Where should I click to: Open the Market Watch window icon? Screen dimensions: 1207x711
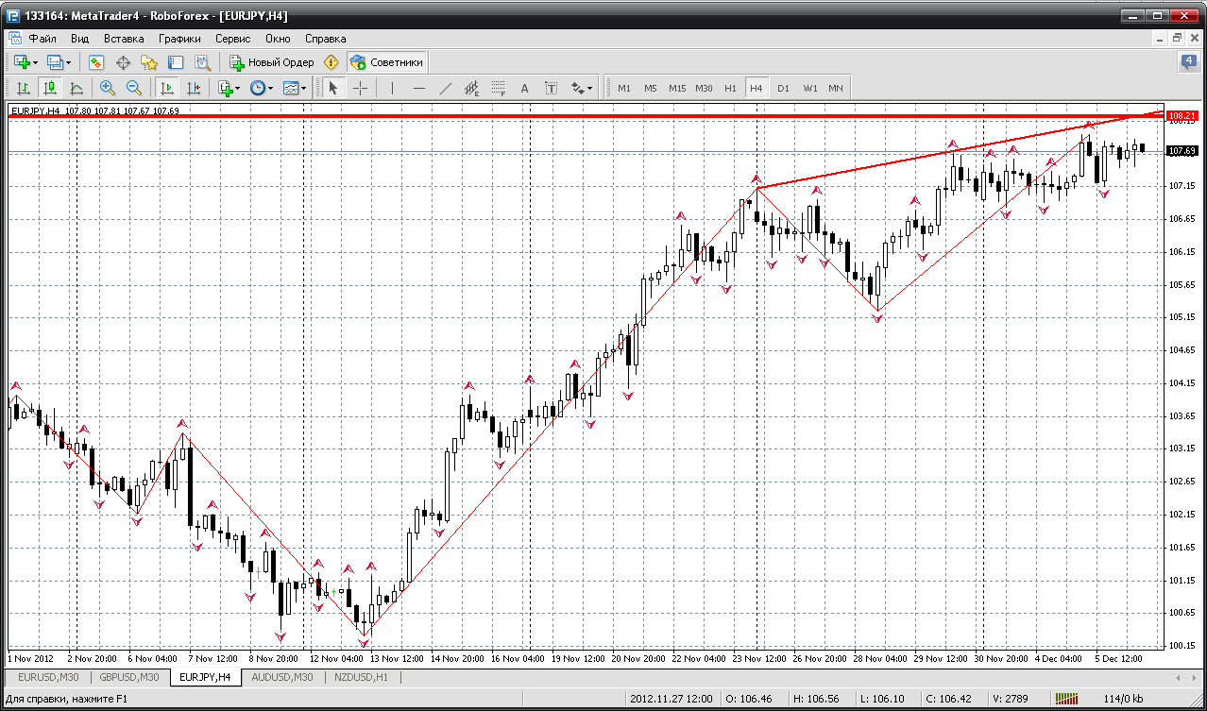95,62
